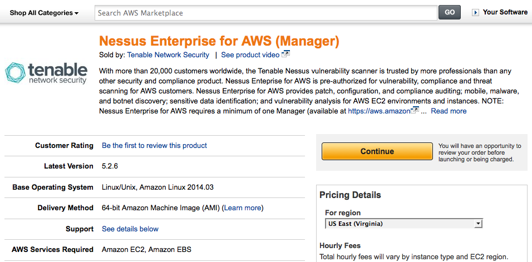The width and height of the screenshot is (532, 262).
Task: Open the Shop All Categories menu
Action: click(x=44, y=13)
